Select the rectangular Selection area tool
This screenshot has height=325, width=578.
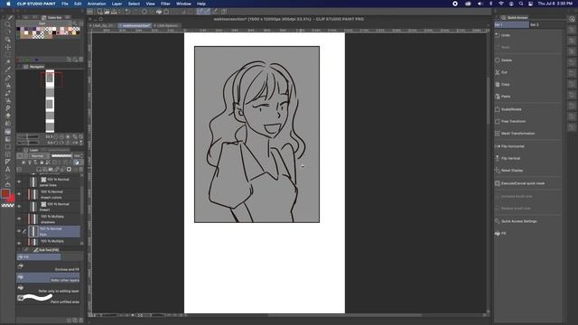pyautogui.click(x=8, y=54)
